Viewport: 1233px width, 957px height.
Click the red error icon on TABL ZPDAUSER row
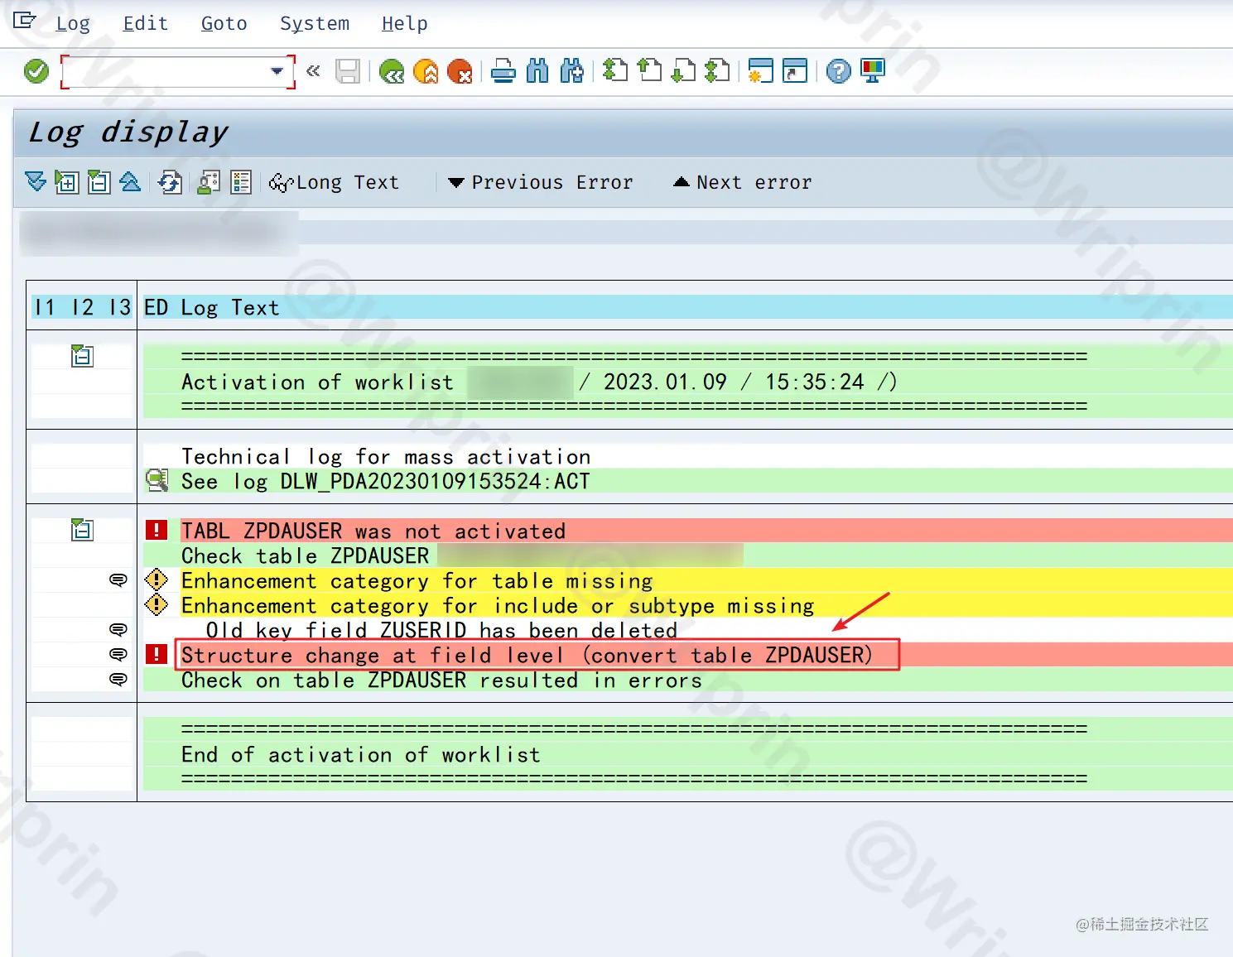coord(157,530)
